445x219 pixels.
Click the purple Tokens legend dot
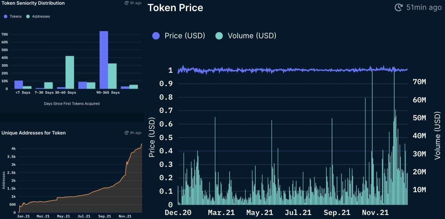[x=6, y=16]
